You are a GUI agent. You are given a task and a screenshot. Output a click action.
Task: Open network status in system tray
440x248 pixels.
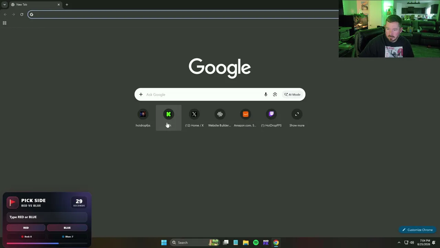pyautogui.click(x=406, y=242)
